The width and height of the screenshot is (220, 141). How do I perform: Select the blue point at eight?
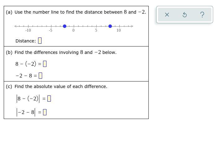[x=110, y=26]
